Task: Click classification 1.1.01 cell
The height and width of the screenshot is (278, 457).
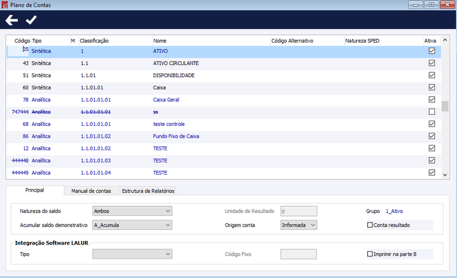Action: (x=88, y=75)
